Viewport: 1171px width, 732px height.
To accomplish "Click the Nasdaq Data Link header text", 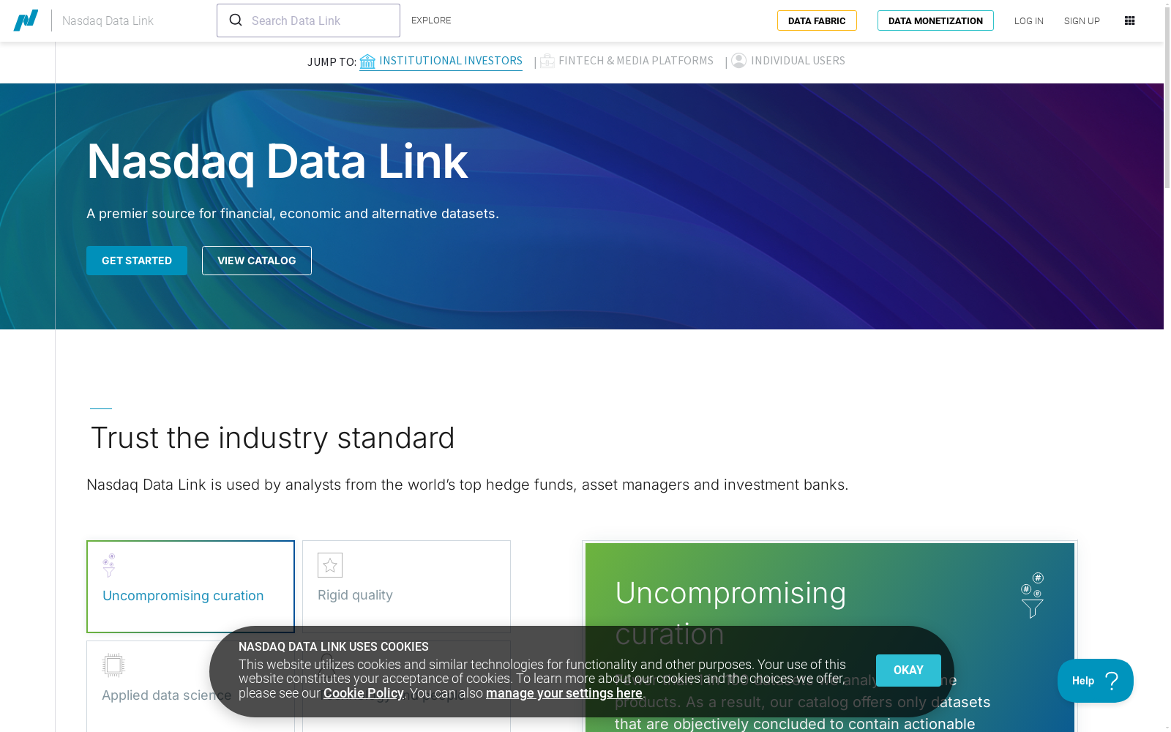I will coord(108,20).
